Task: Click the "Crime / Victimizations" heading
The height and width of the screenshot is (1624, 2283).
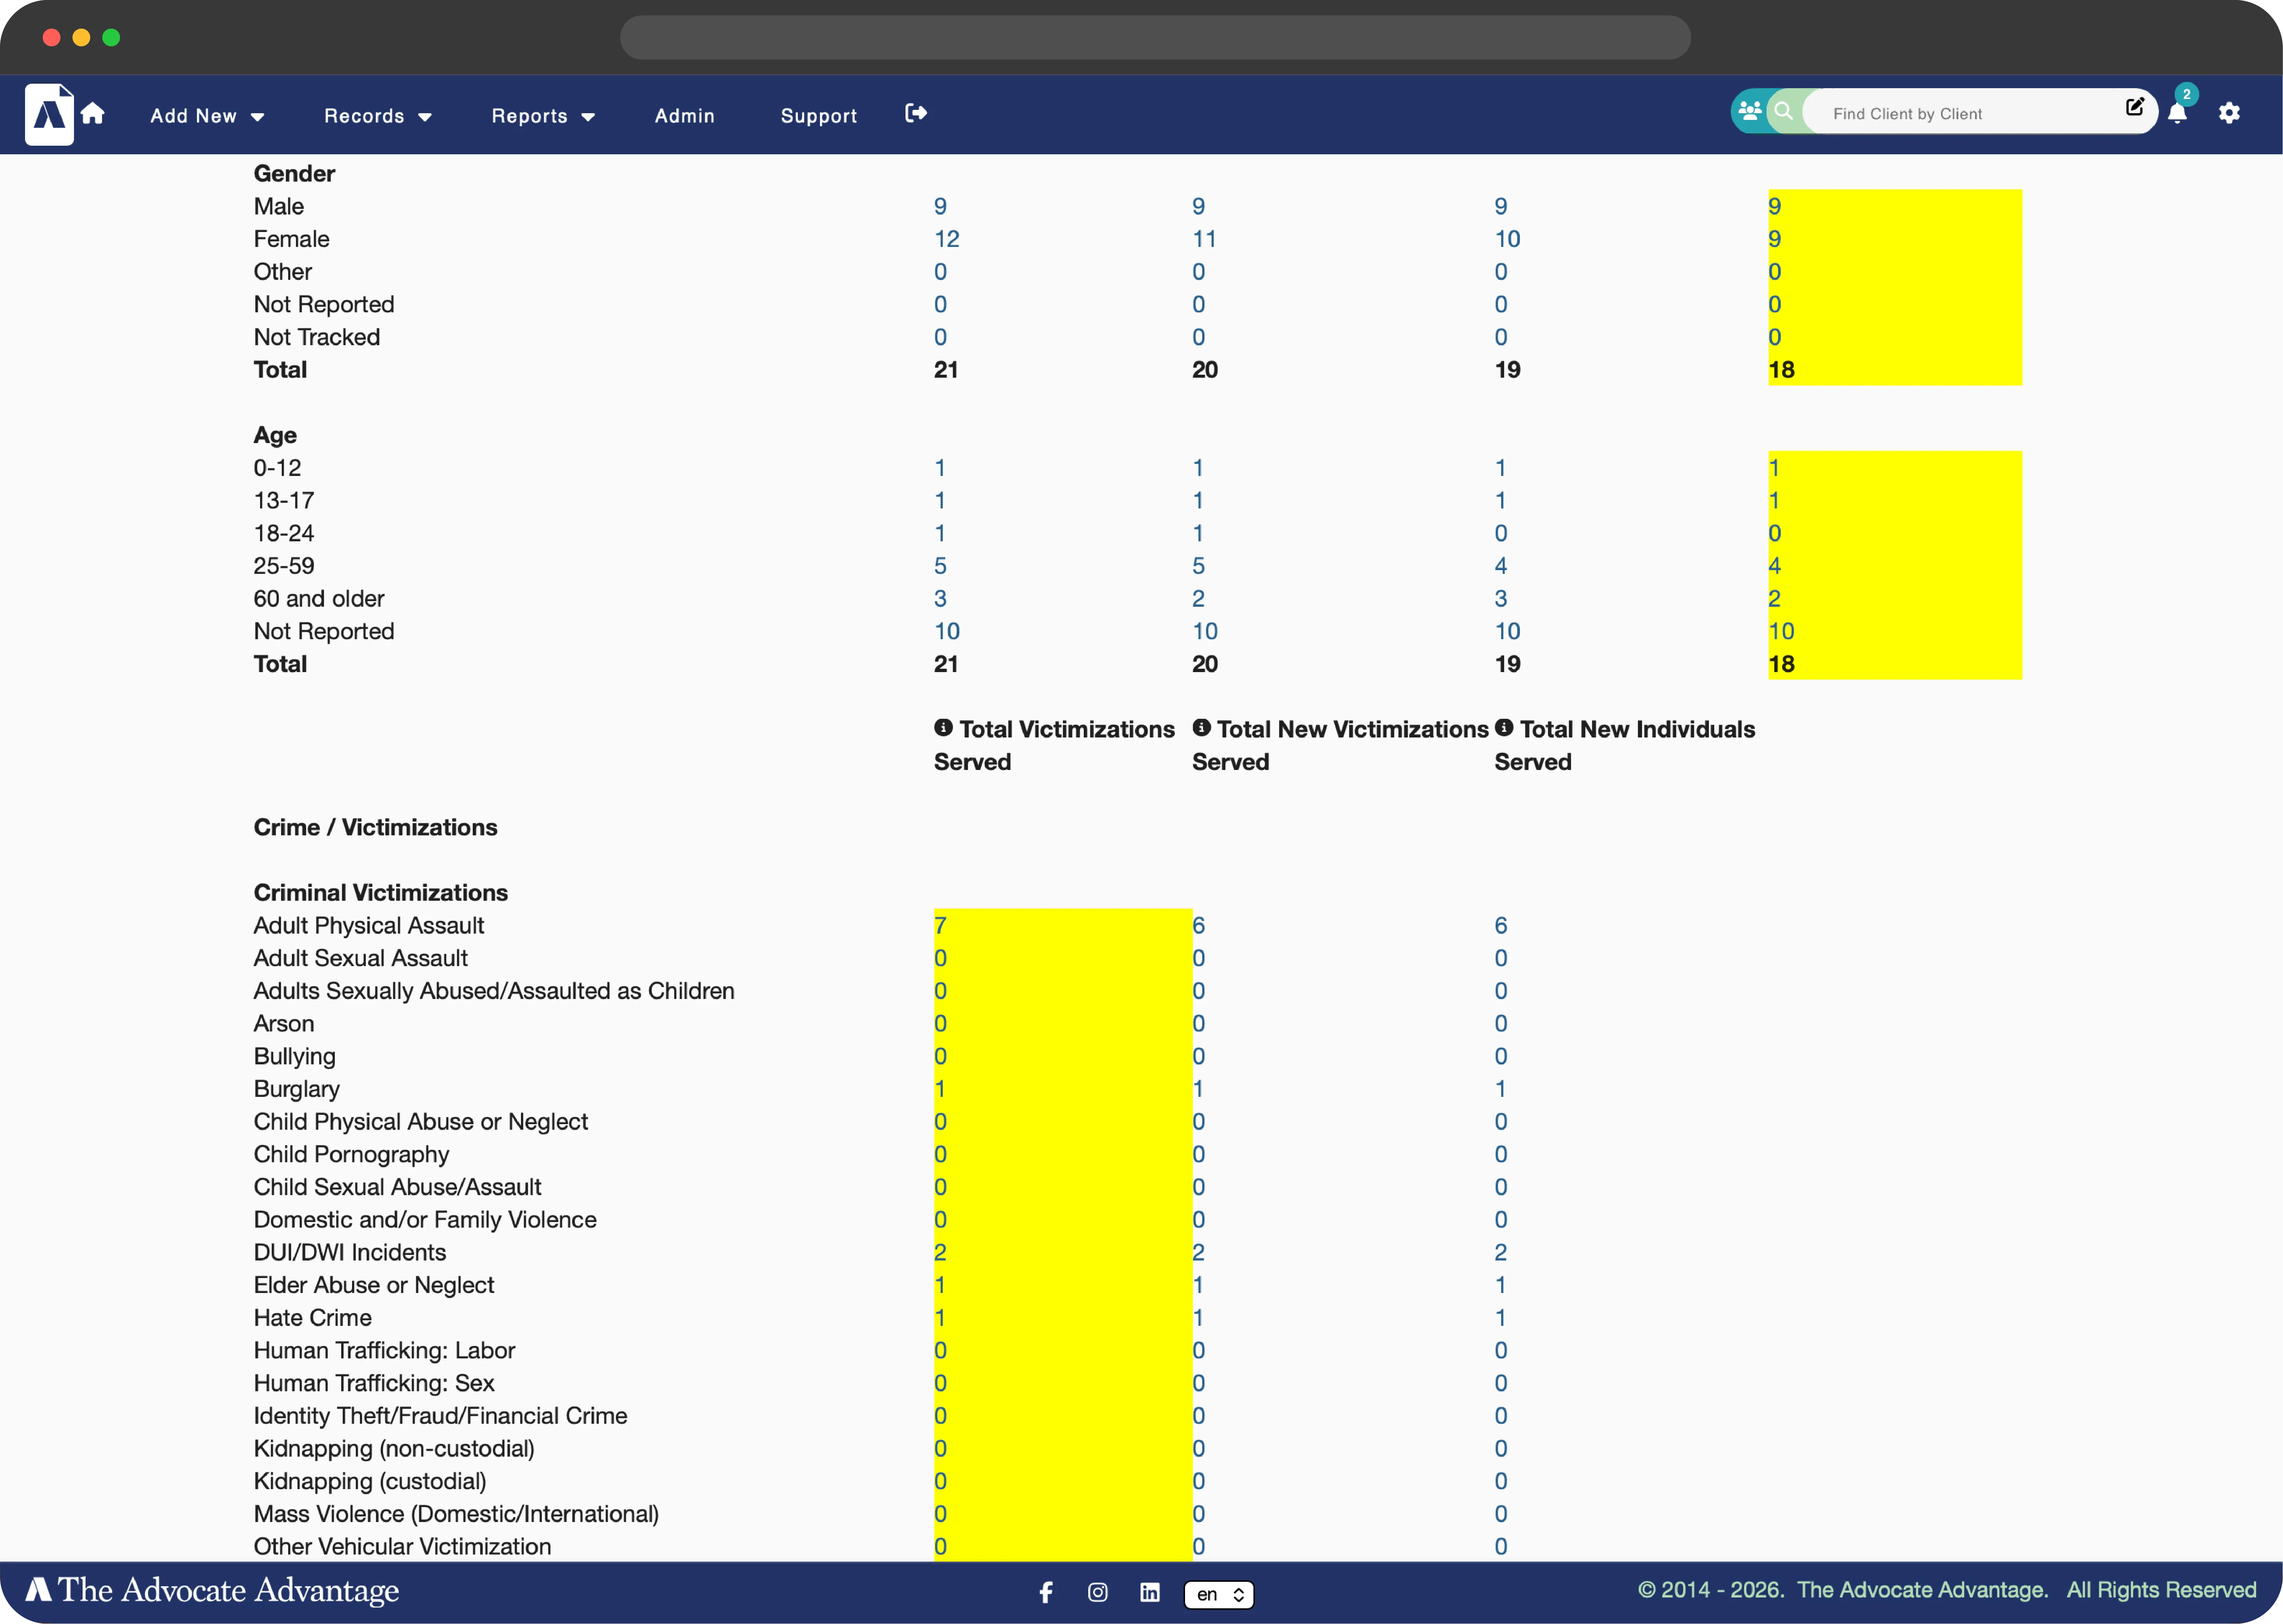Action: [x=375, y=827]
